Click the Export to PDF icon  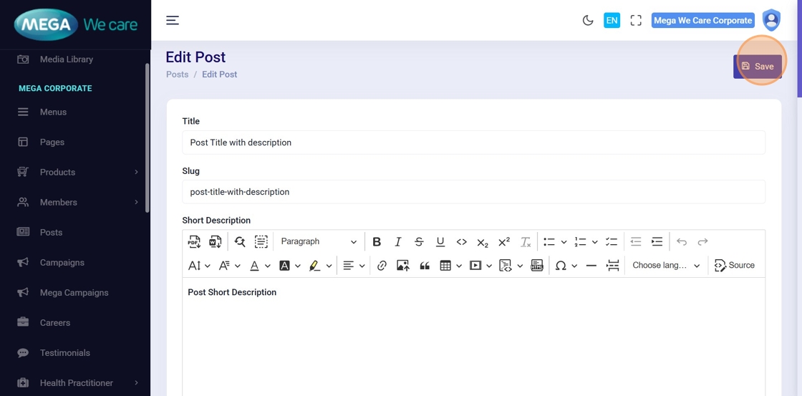(194, 242)
